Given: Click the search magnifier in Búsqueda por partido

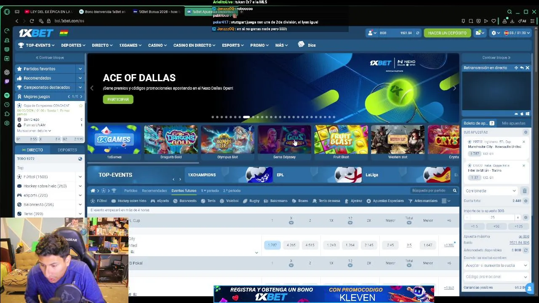Looking at the screenshot, I should (x=454, y=191).
